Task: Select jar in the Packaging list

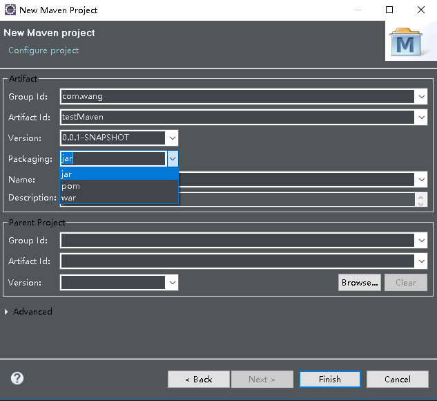Action: pyautogui.click(x=119, y=174)
